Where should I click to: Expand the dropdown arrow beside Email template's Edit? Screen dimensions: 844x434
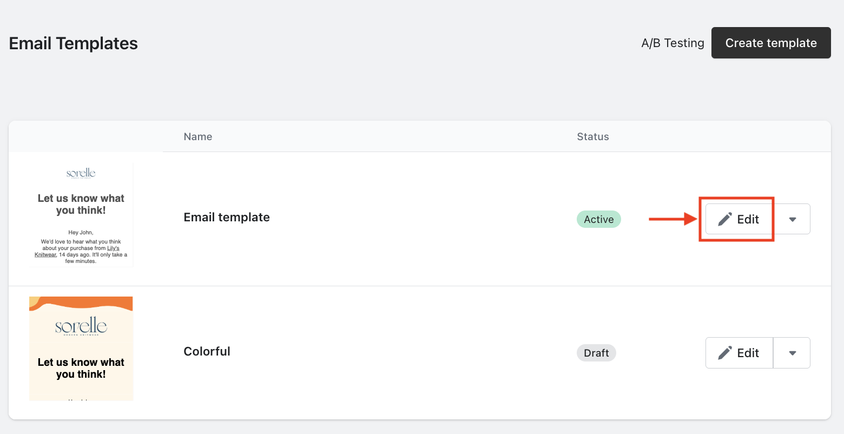pos(792,219)
